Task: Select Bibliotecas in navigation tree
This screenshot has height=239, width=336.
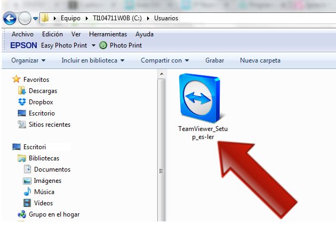Action: pyautogui.click(x=44, y=158)
